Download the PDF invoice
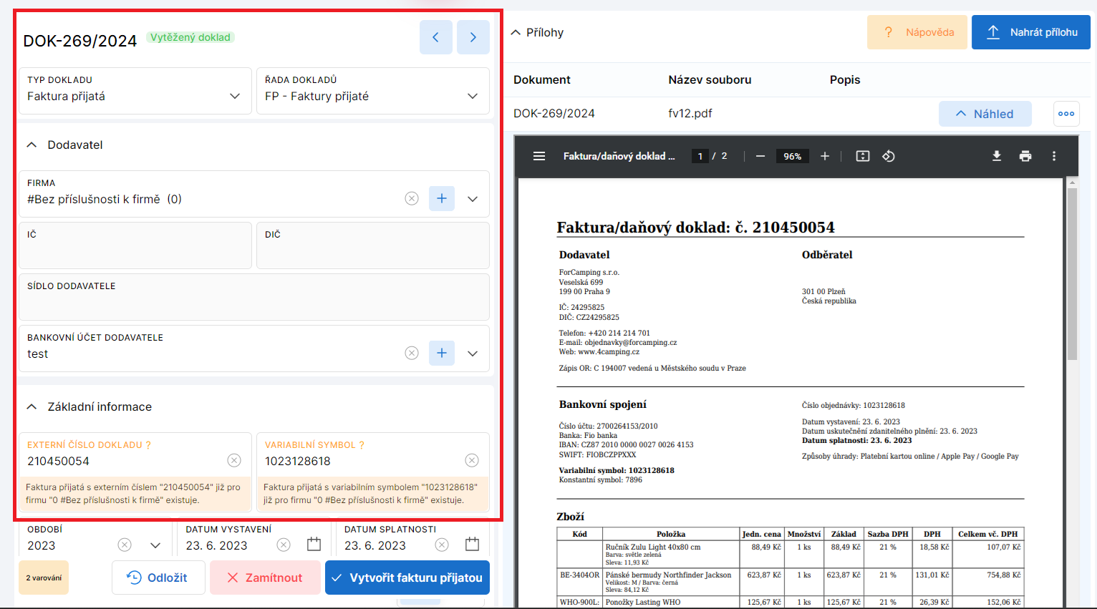The image size is (1097, 609). click(996, 156)
